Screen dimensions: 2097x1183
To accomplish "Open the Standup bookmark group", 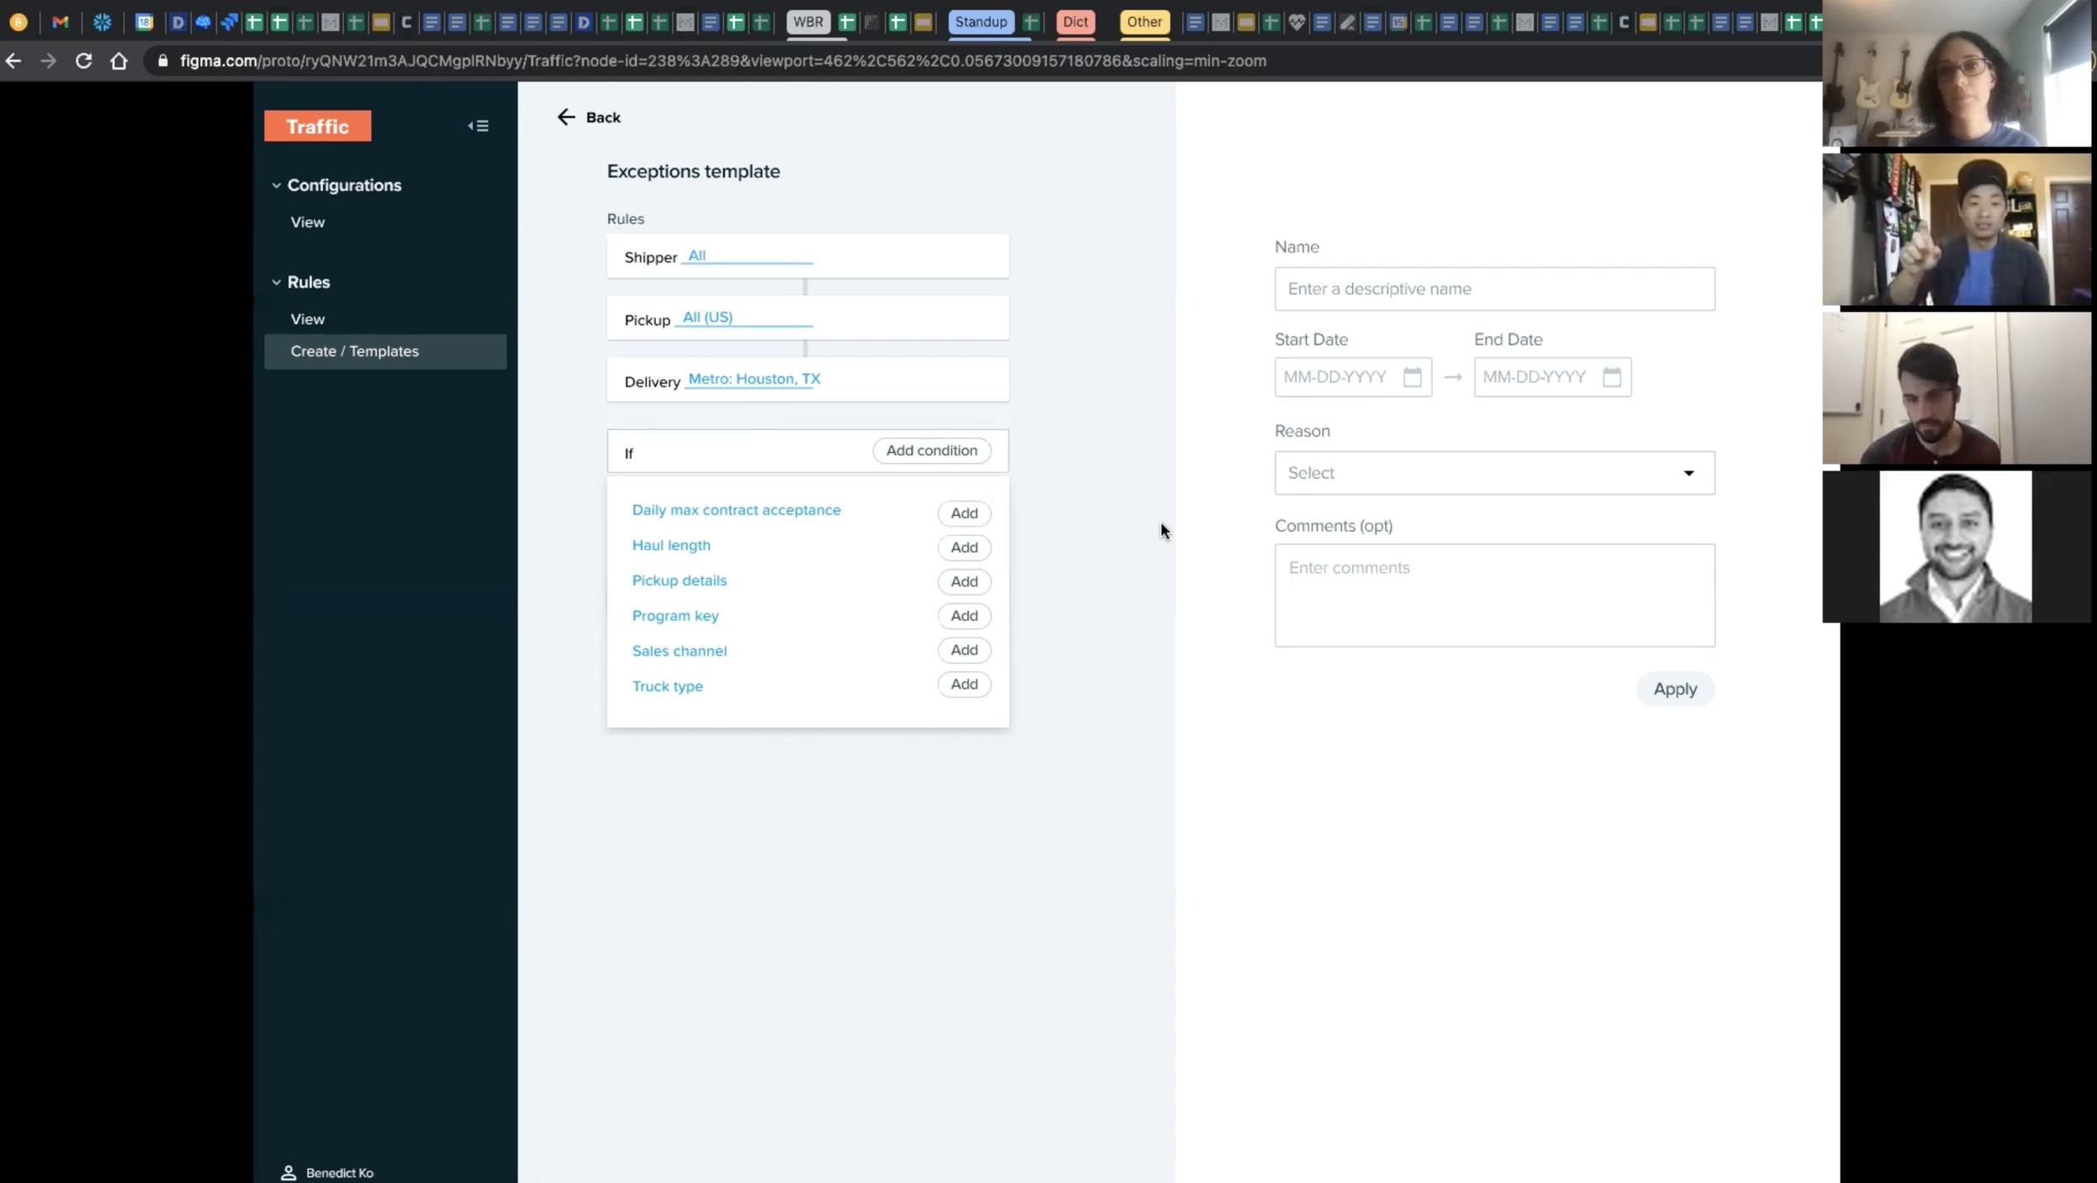I will (x=981, y=22).
